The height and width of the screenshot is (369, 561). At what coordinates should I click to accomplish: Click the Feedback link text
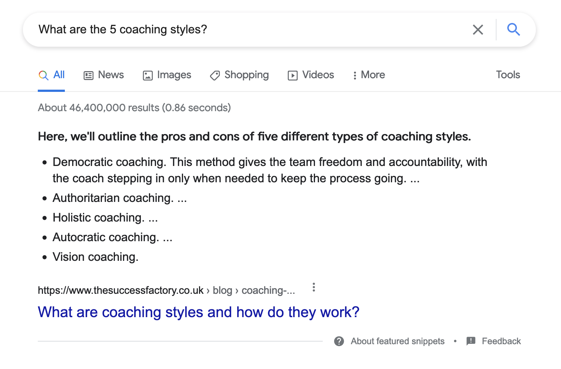point(501,341)
